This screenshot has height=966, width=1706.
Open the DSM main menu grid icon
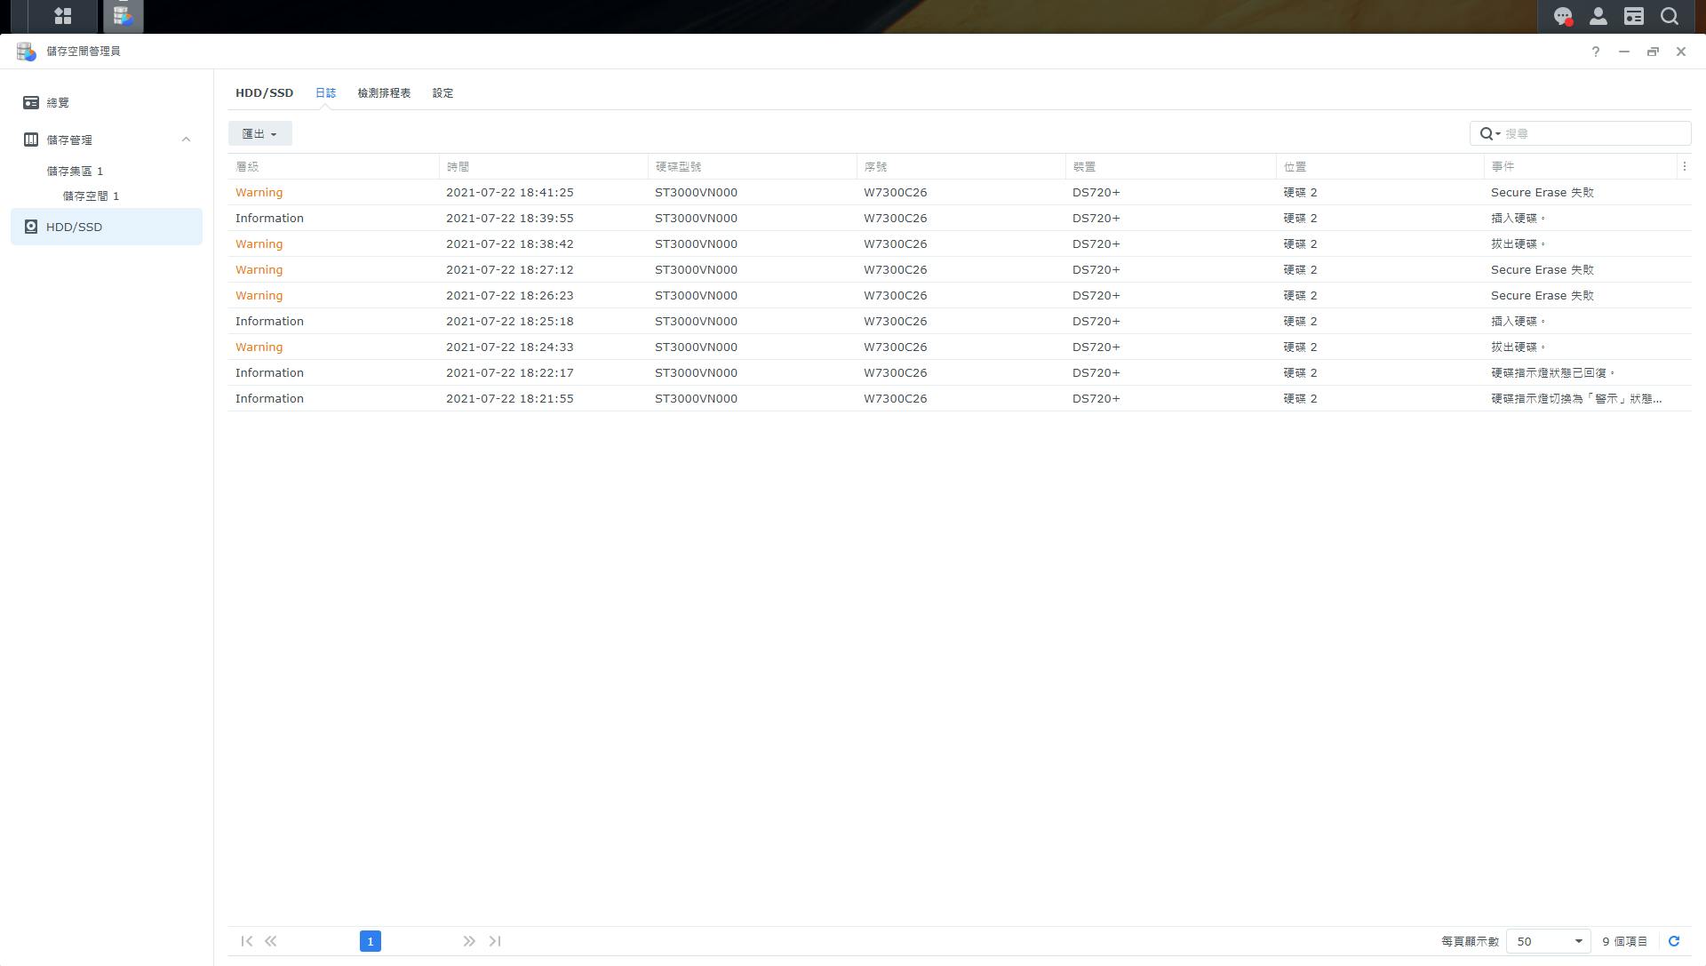pos(62,16)
